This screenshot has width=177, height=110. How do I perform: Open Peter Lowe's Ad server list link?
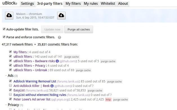(32, 99)
